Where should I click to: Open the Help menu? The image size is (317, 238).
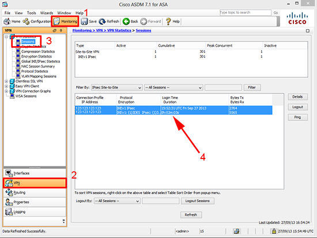pos(80,13)
